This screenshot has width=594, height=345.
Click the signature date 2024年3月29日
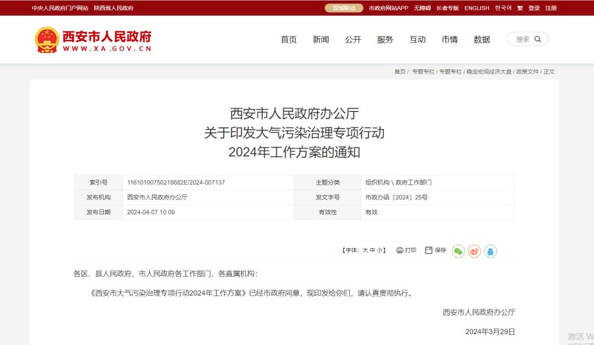490,332
